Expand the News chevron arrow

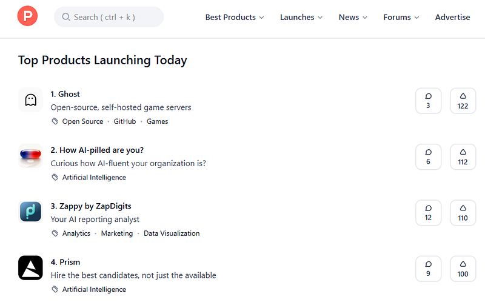(365, 18)
